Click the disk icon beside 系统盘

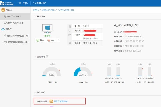70,43
